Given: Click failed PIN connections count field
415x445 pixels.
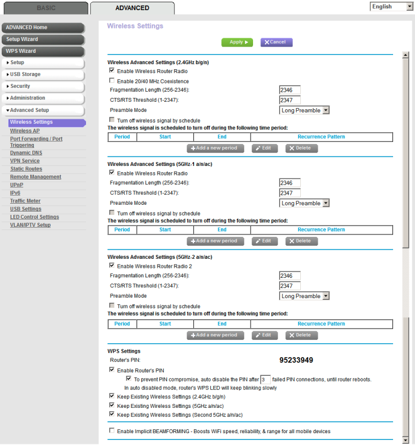Looking at the screenshot, I should [265, 380].
